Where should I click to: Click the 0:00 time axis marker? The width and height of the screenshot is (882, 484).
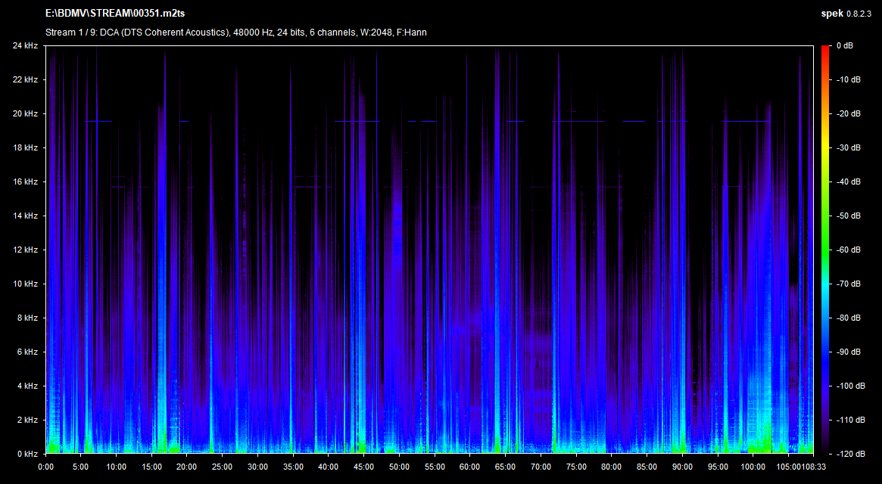pos(46,467)
